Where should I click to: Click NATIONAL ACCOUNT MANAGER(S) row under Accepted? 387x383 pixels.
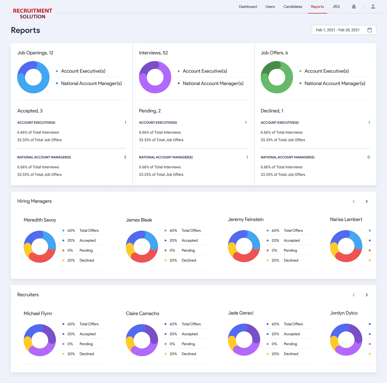(72, 157)
